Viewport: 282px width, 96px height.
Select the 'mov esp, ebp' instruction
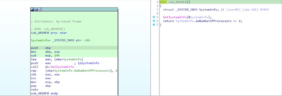pyautogui.click(x=45, y=82)
